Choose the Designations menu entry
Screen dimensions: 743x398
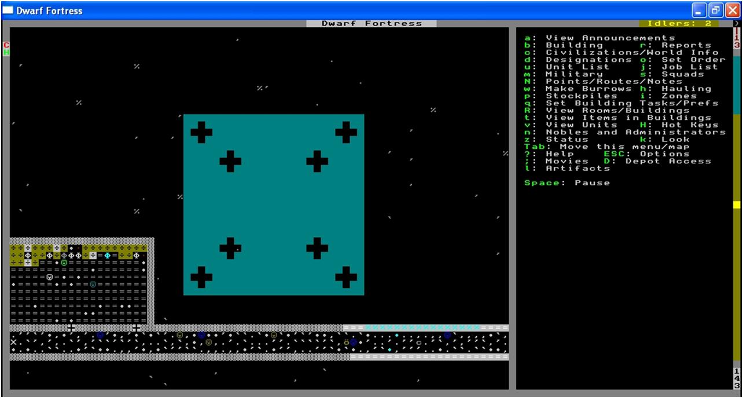(578, 60)
